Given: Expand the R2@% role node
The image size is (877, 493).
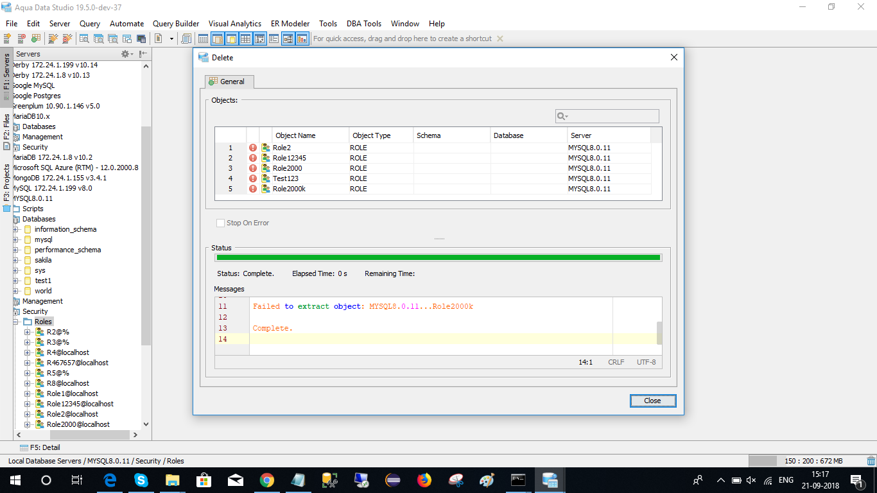Looking at the screenshot, I should pos(28,332).
